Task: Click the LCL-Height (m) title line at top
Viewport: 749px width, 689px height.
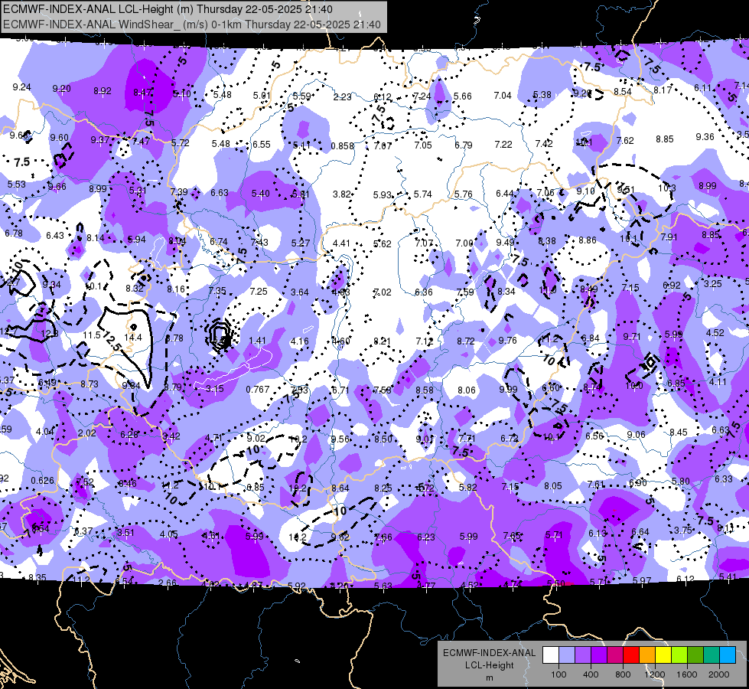Action: point(168,9)
